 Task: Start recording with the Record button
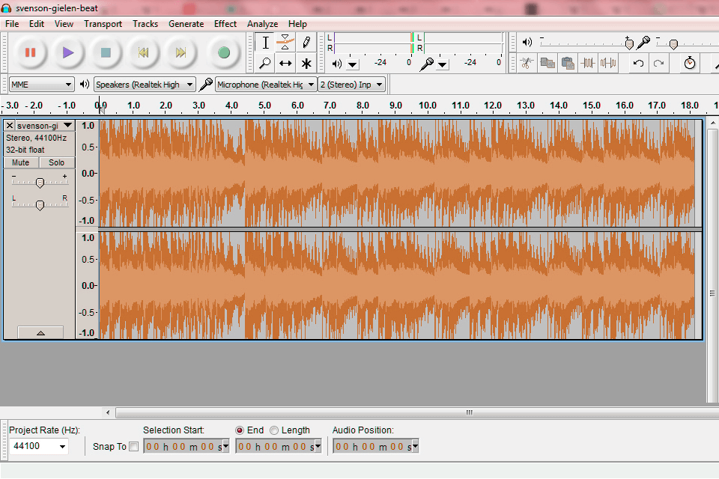[x=224, y=52]
